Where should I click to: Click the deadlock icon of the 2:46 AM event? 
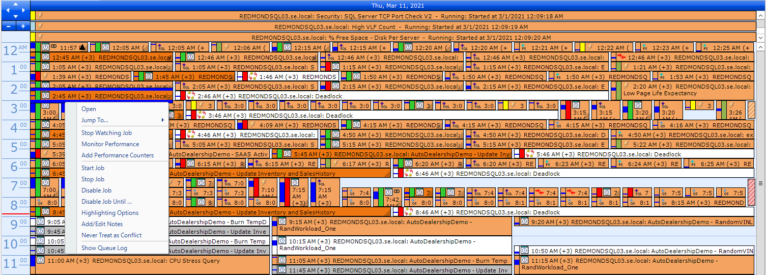click(191, 96)
